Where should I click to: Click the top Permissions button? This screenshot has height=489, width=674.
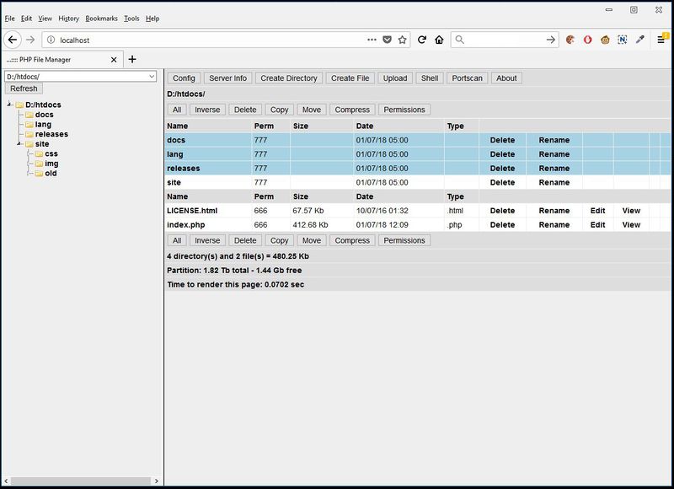point(404,110)
